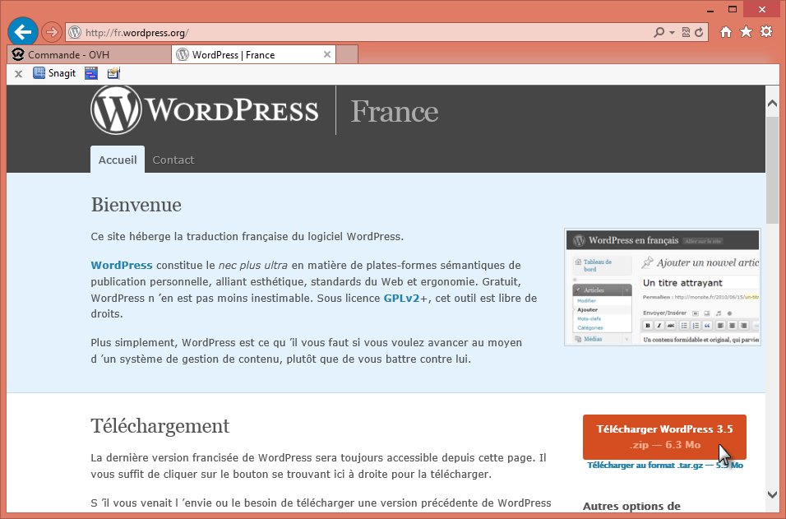This screenshot has width=786, height=519.
Task: Close the browser window
Action: pos(762,9)
